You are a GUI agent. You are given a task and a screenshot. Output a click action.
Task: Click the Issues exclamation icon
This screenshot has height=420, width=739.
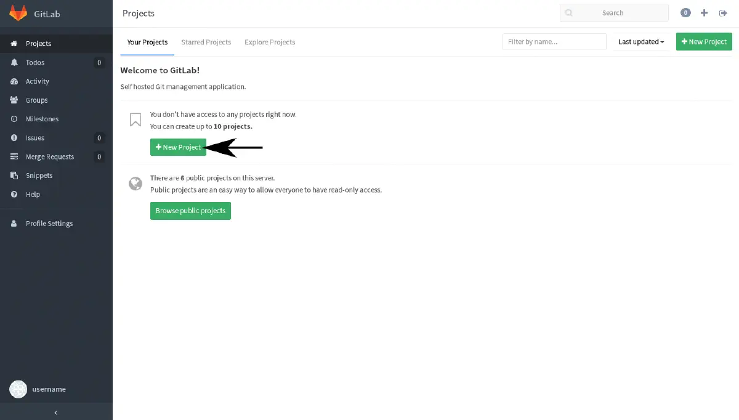coord(14,138)
